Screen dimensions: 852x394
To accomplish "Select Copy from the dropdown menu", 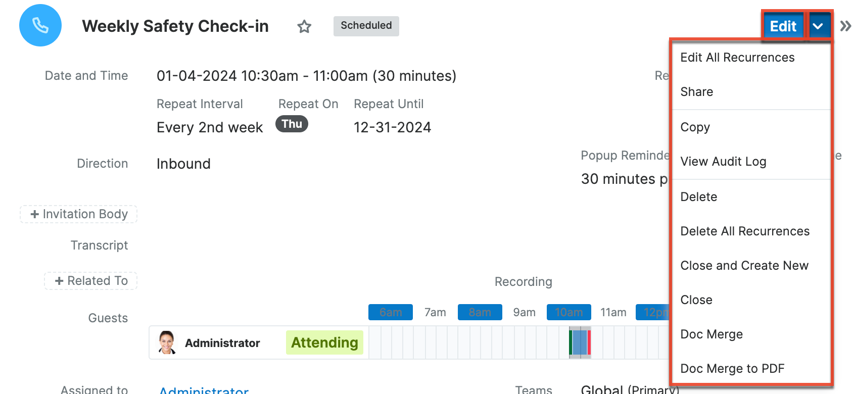I will [695, 127].
